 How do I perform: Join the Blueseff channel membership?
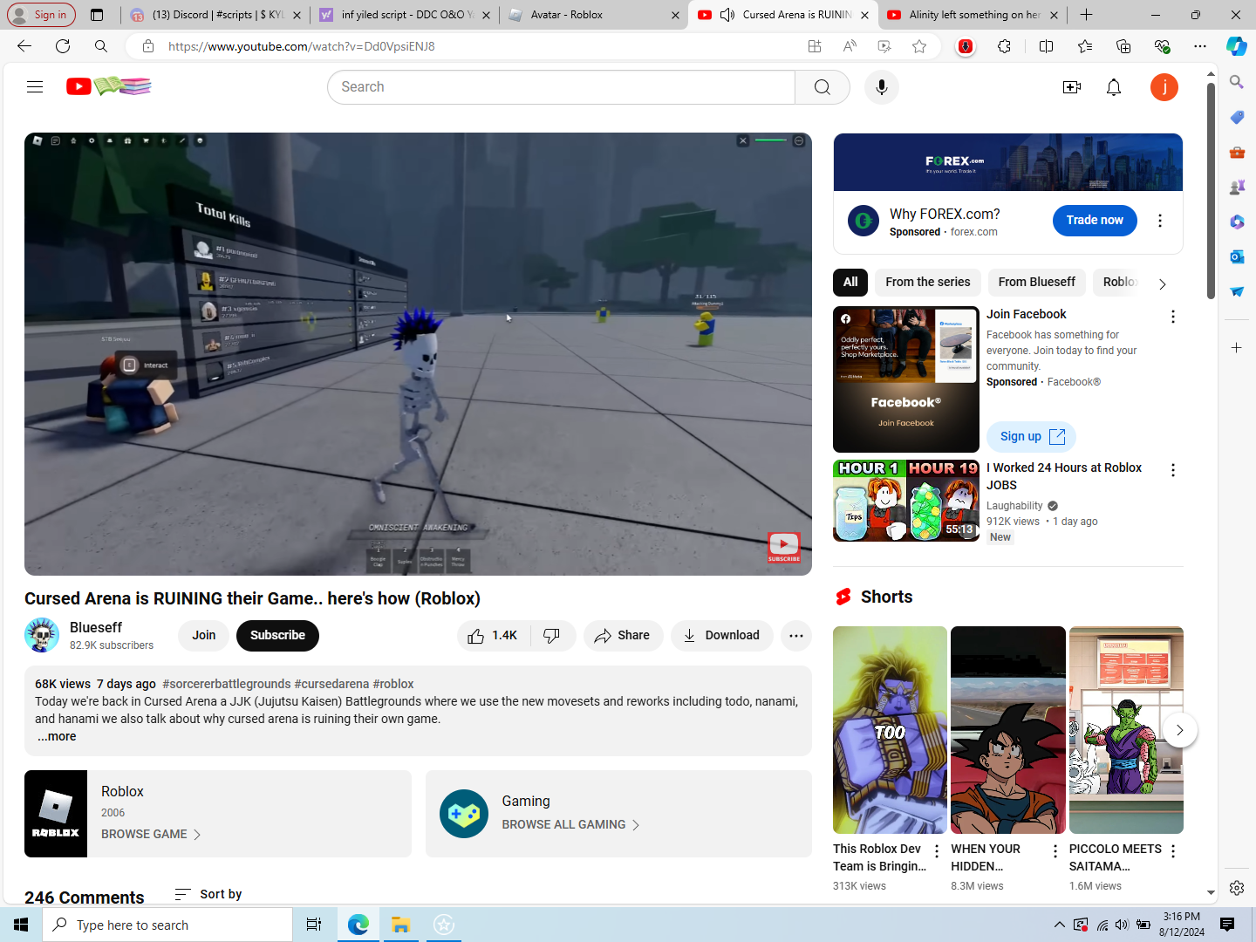(204, 635)
